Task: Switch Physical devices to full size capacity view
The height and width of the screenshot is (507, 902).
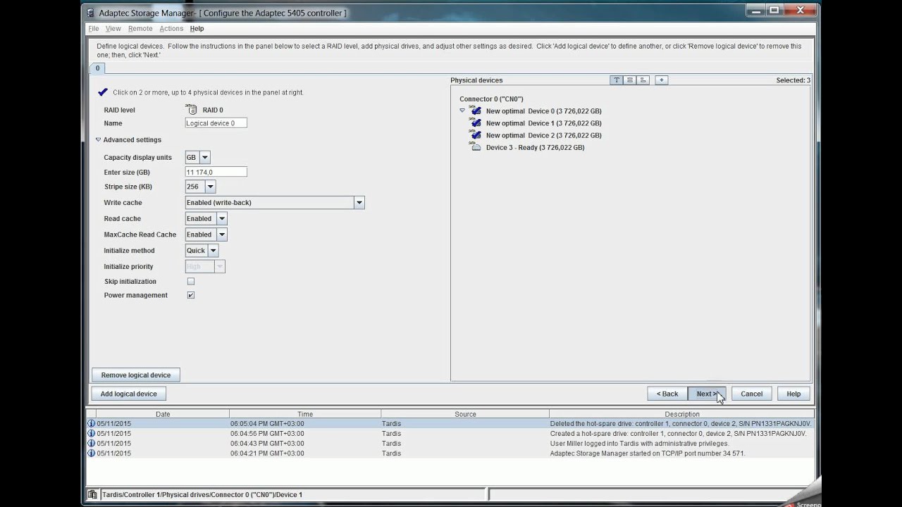Action: click(629, 80)
